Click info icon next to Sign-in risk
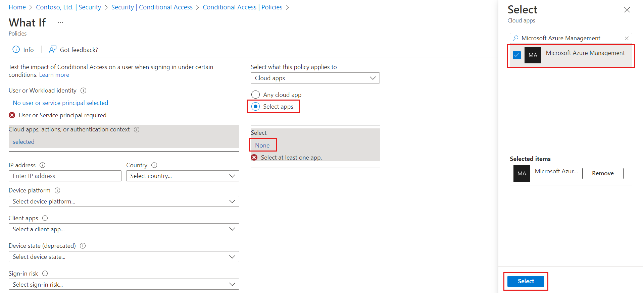This screenshot has height=293, width=643. coord(45,274)
